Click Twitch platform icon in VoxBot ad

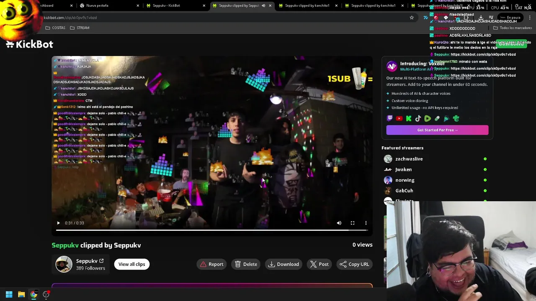(390, 119)
